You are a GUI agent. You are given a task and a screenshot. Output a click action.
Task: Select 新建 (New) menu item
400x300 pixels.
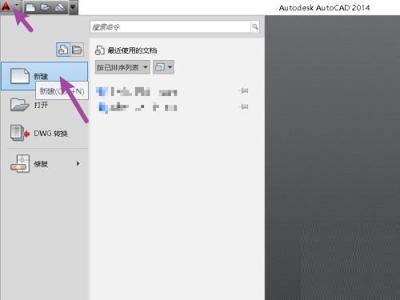pyautogui.click(x=45, y=76)
